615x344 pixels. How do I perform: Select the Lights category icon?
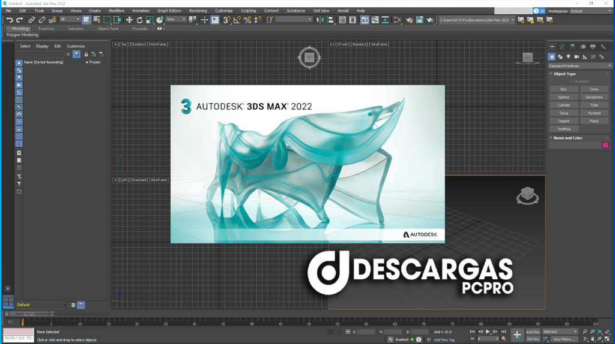pyautogui.click(x=568, y=57)
